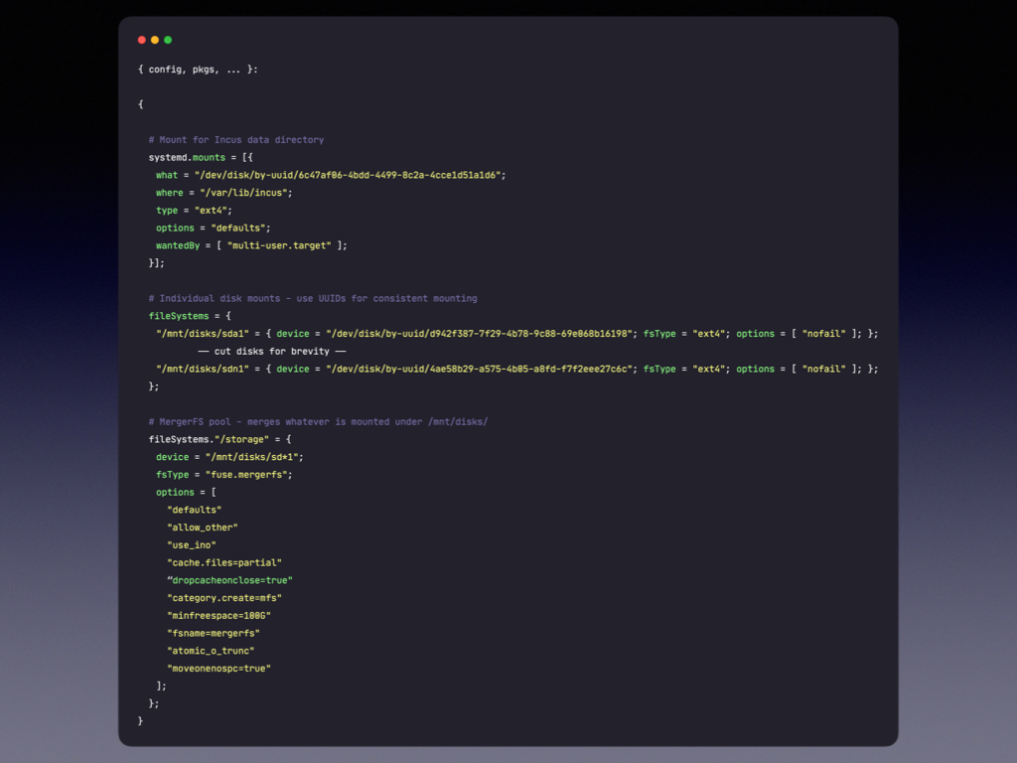Click the 4ae58b29 device UUID path
This screenshot has width=1017, height=763.
(x=480, y=369)
